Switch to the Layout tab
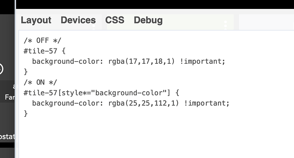 point(36,20)
